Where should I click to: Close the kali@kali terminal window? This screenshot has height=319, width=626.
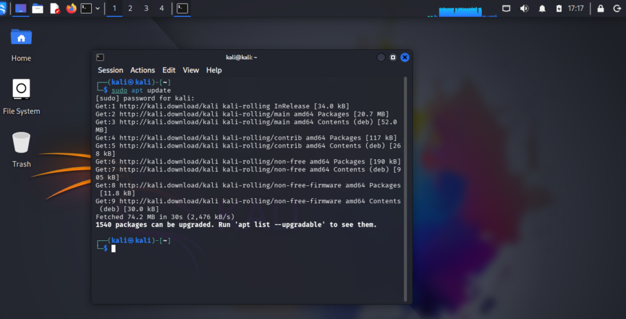(405, 57)
